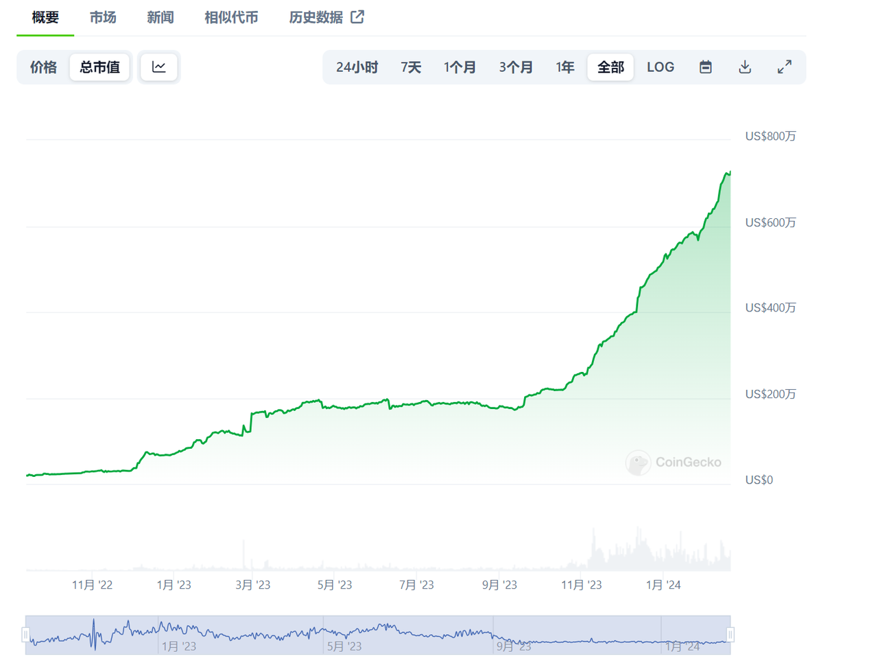The height and width of the screenshot is (667, 878).
Task: Click the external link icon beside 历史数据
Action: [x=357, y=17]
